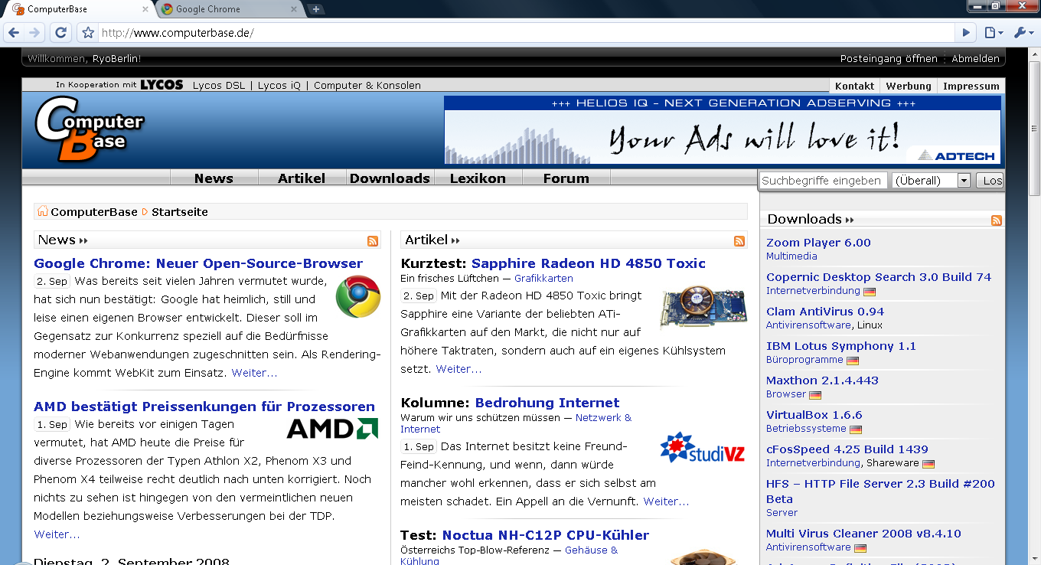Image resolution: width=1041 pixels, height=565 pixels.
Task: Open Bedrohung Internet column
Action: (547, 403)
